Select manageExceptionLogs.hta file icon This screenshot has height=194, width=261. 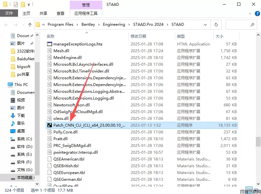50,44
